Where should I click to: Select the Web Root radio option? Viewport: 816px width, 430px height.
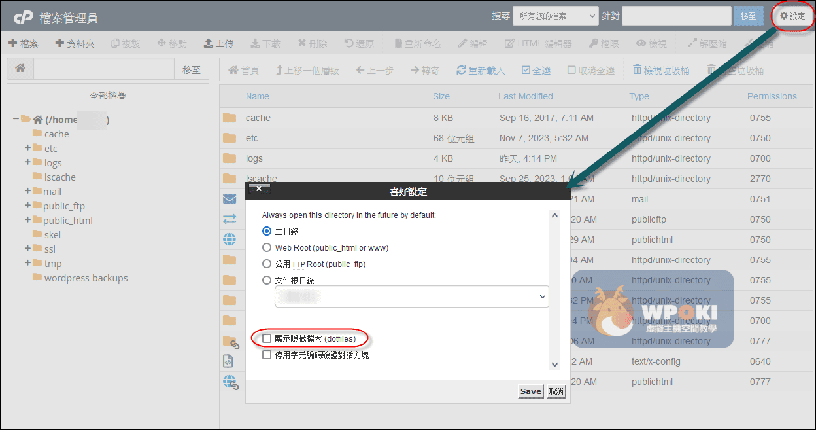(x=267, y=247)
